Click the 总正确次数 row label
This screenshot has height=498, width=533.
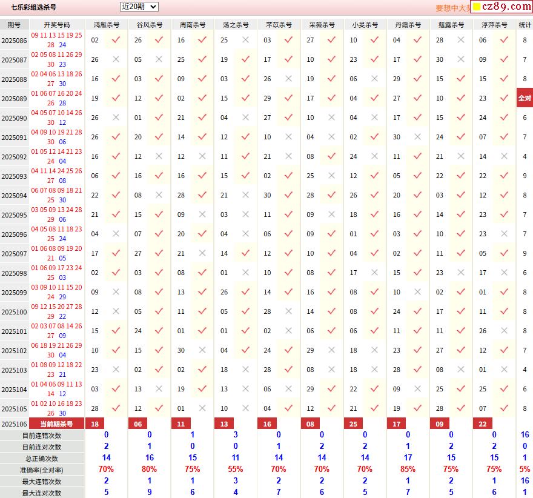[42, 459]
